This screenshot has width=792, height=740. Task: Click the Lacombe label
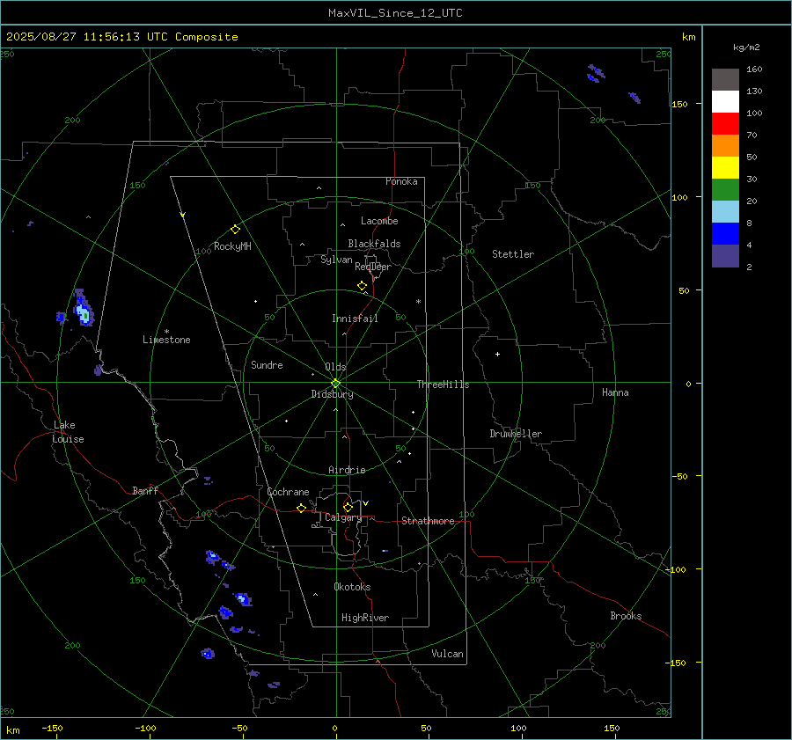coord(379,221)
